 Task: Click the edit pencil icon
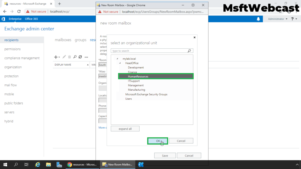pyautogui.click(x=64, y=57)
